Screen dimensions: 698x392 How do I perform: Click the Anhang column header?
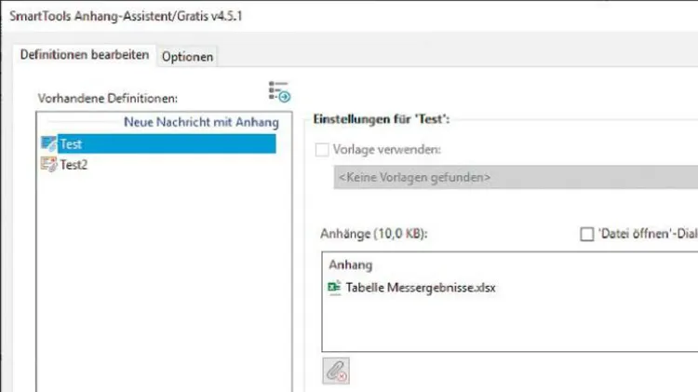pos(350,265)
